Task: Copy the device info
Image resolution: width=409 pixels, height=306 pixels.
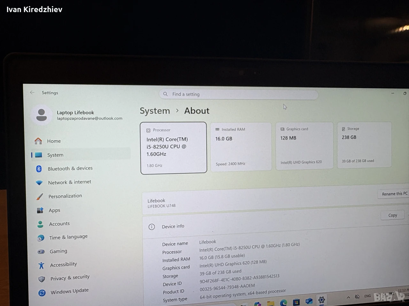Action: point(393,215)
